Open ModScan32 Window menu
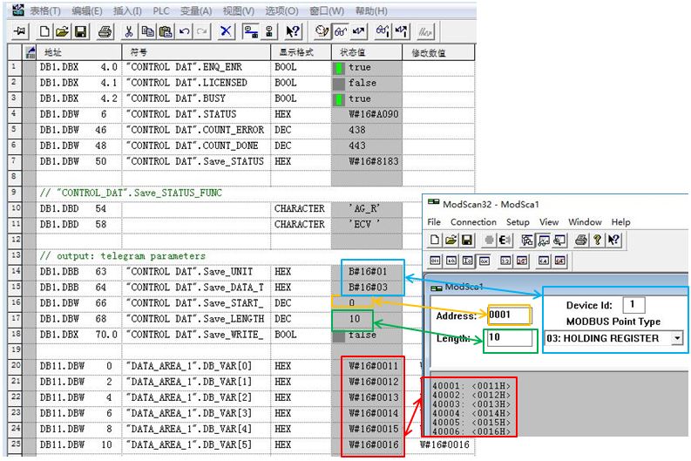The height and width of the screenshot is (461, 691). pyautogui.click(x=585, y=221)
